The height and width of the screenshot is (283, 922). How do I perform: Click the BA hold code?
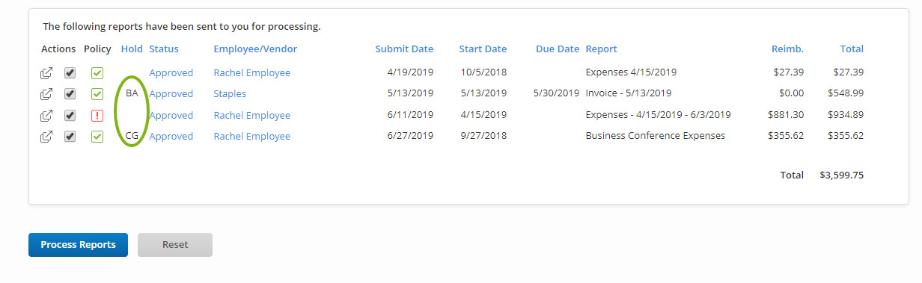pyautogui.click(x=132, y=94)
